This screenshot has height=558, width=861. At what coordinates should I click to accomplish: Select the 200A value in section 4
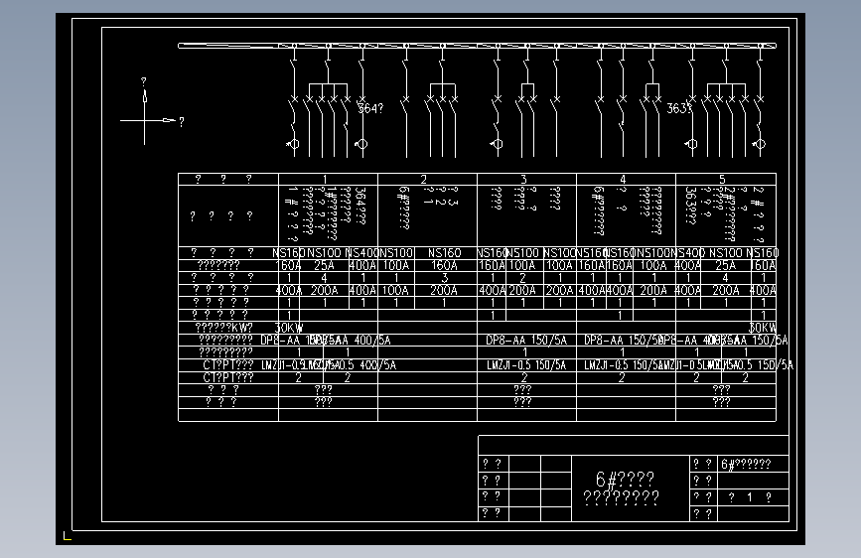click(x=654, y=290)
